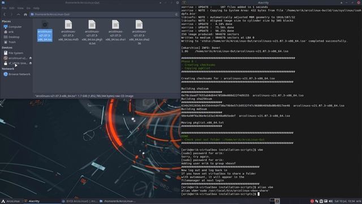Screen dimensions: 362x204
Task: Open the network connections tray icon
Action: click(317, 201)
